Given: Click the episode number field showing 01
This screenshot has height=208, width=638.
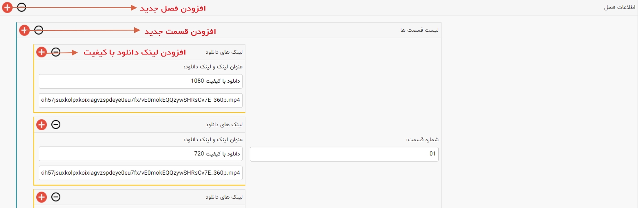Looking at the screenshot, I should point(344,154).
